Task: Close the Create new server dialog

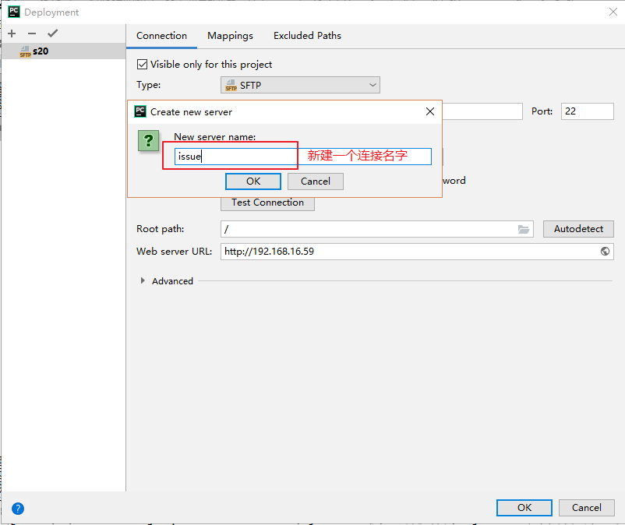Action: pyautogui.click(x=430, y=111)
